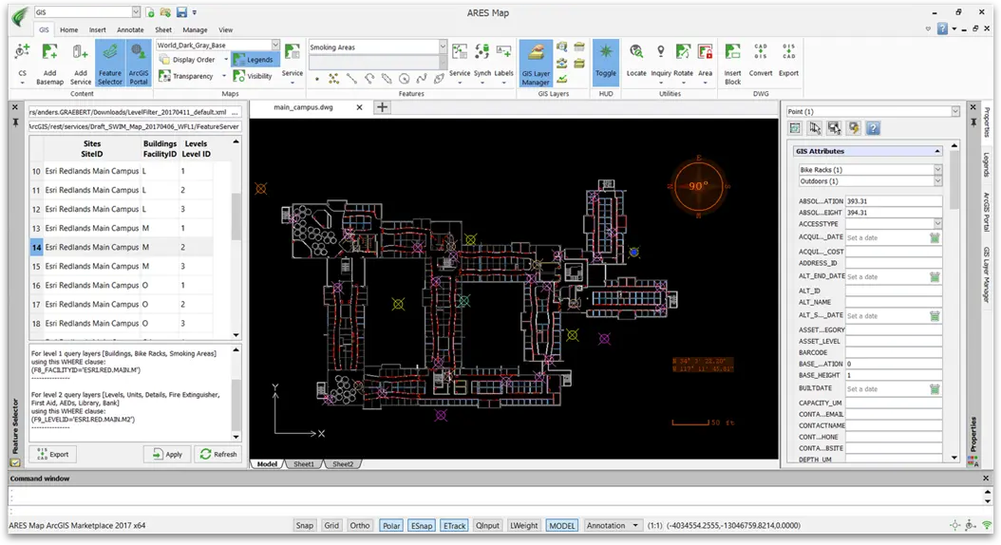Switch to the Sheet1 layout tab
The width and height of the screenshot is (1001, 545).
pos(304,464)
